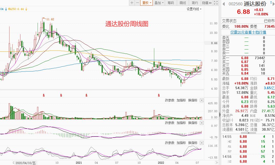Click the 总股本 5.286亿 value

coord(241,125)
